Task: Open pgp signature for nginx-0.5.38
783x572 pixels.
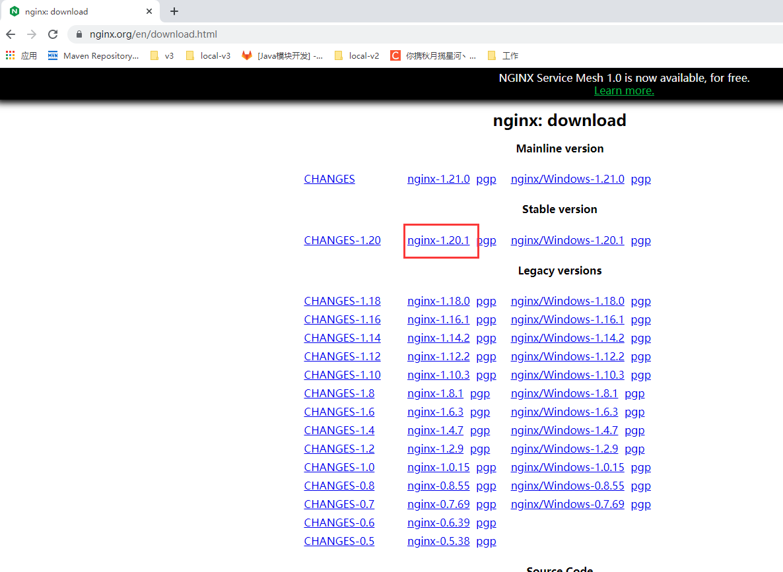Action: pyautogui.click(x=487, y=542)
